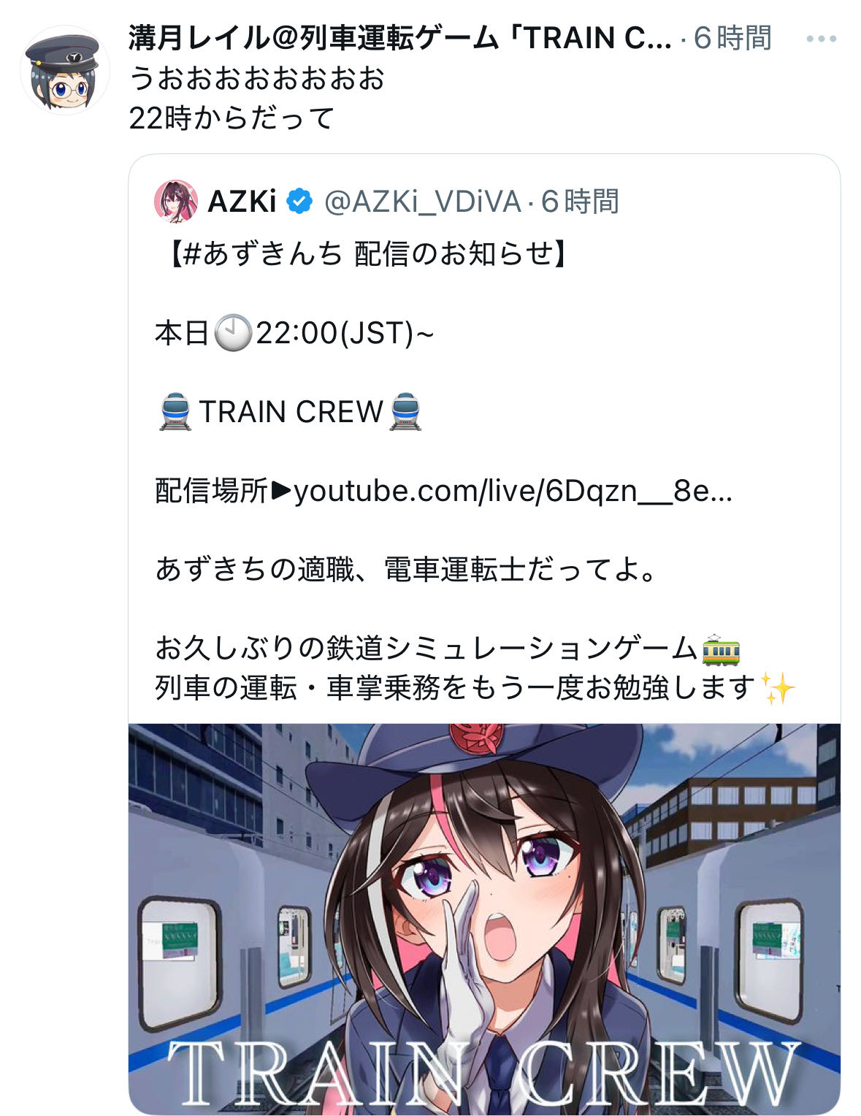Tap the green tram emoji after ゲーム
861x1116 pixels.
[x=721, y=649]
